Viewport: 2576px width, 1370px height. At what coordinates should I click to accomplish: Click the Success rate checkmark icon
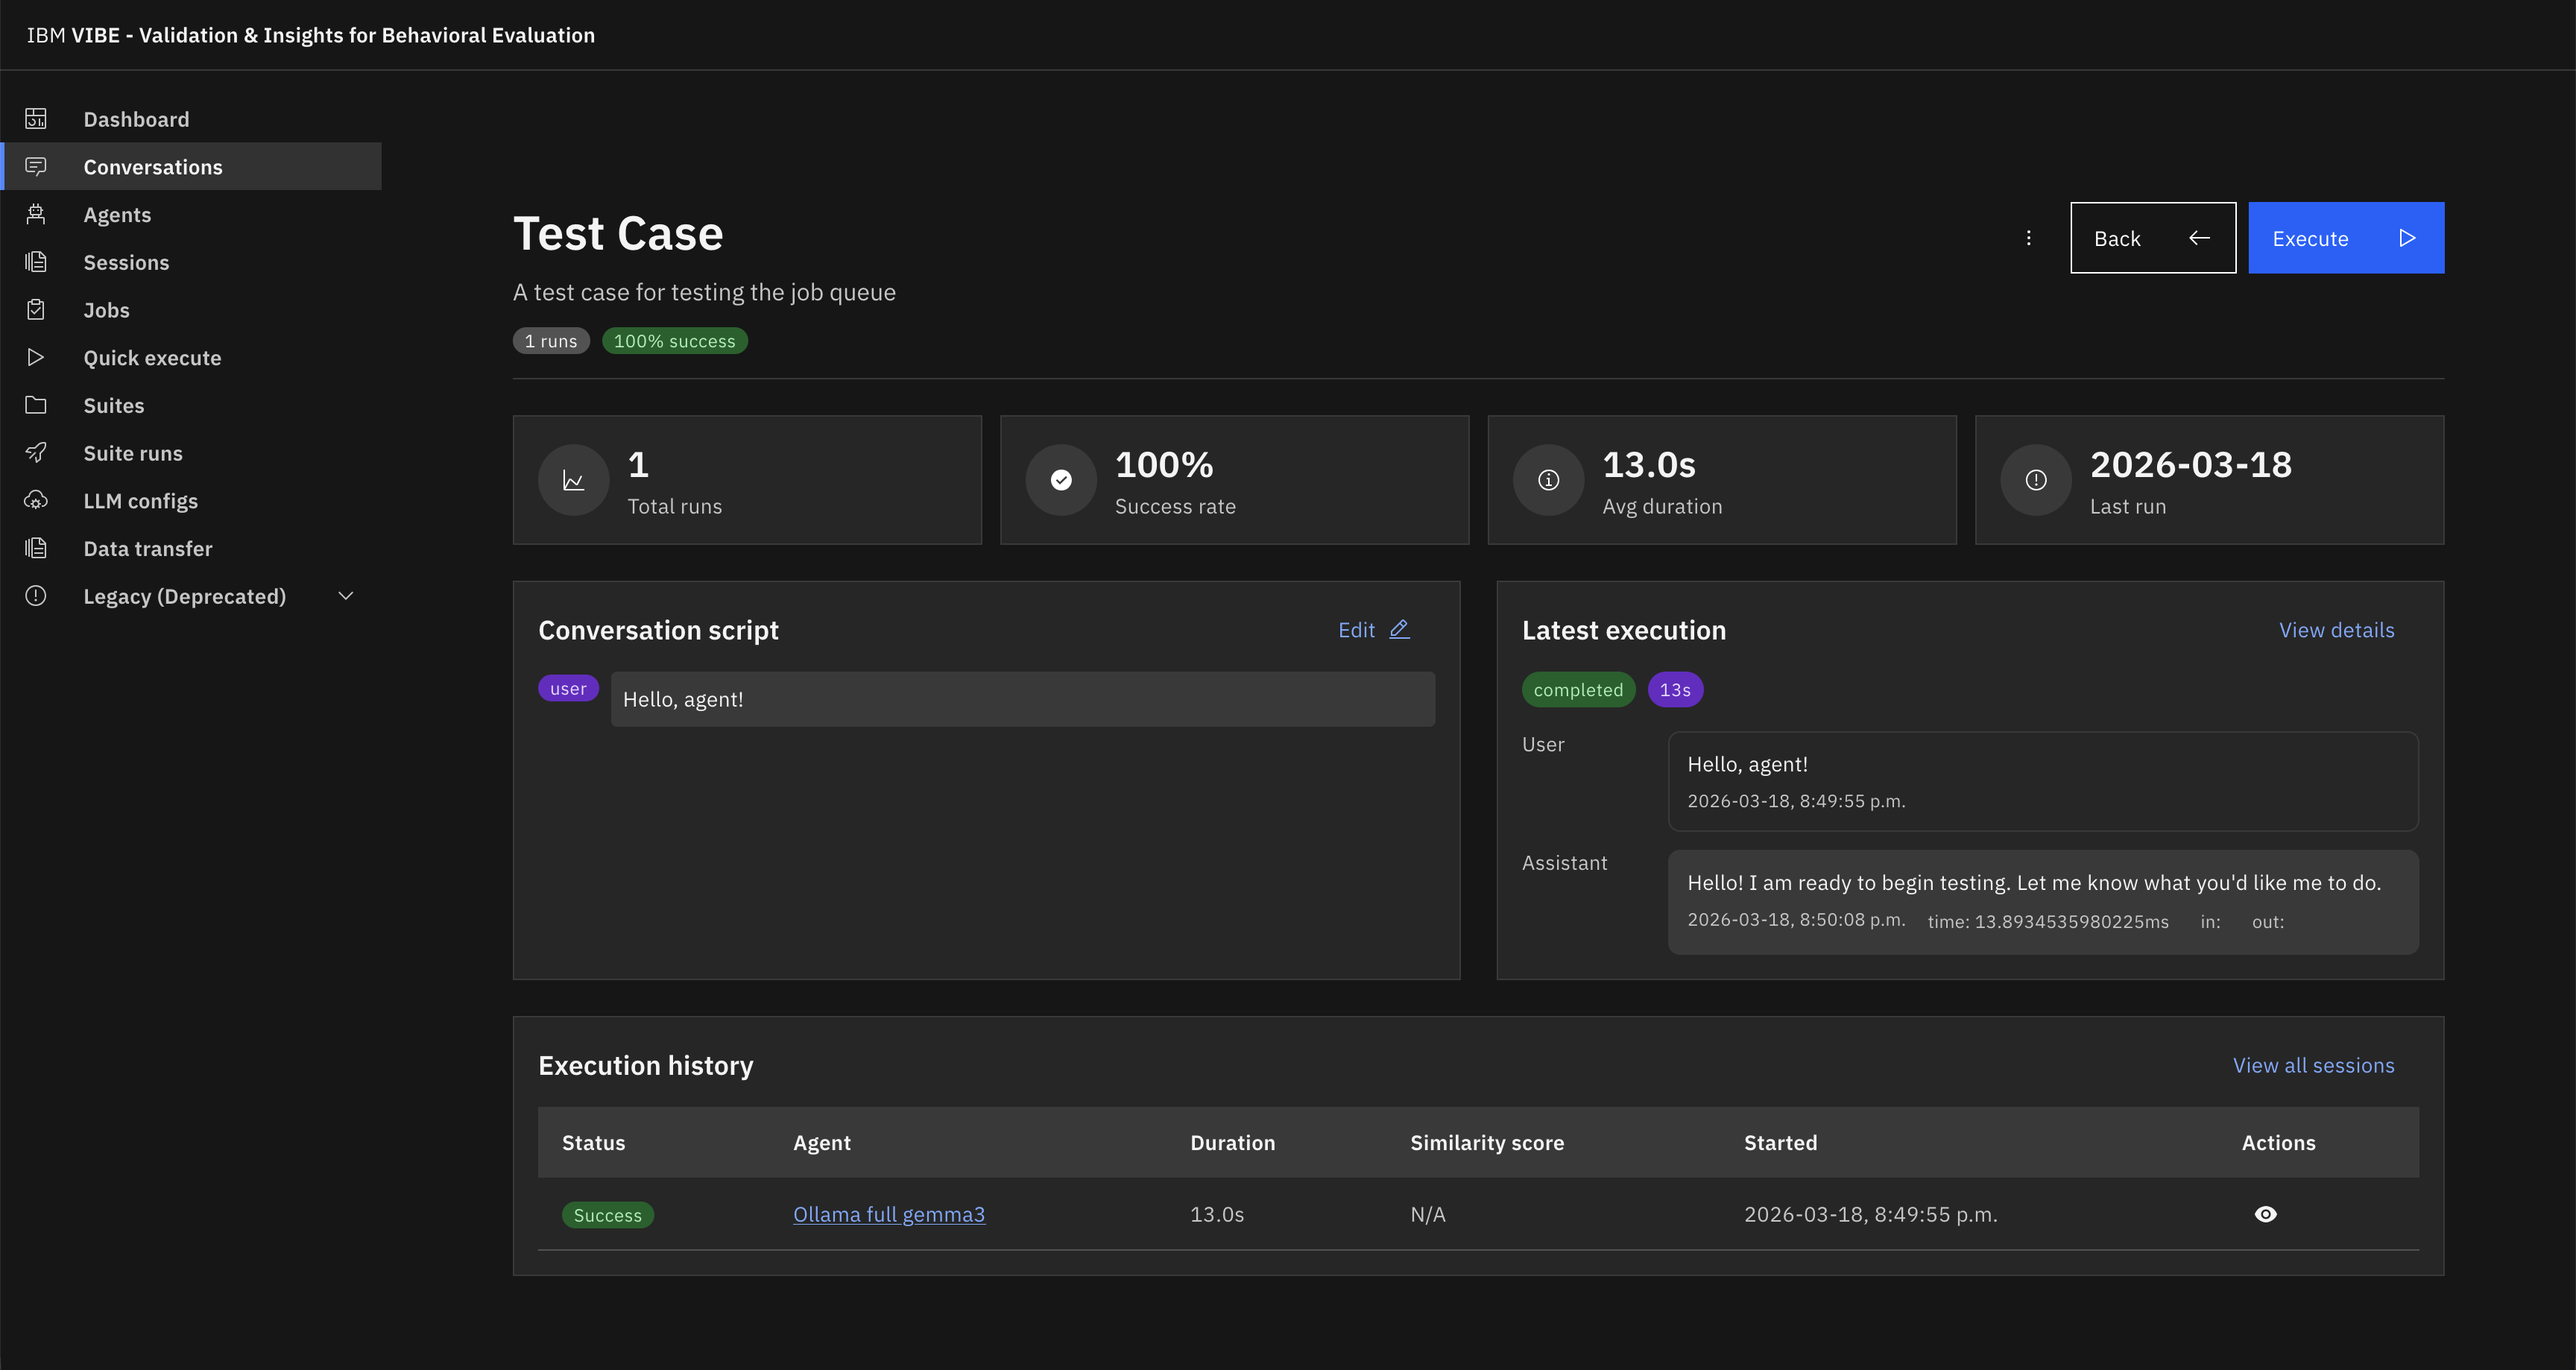click(1061, 480)
